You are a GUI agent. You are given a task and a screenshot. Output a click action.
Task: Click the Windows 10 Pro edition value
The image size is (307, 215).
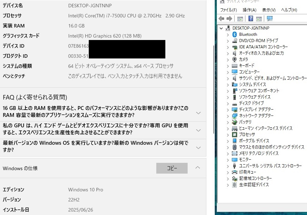86,190
